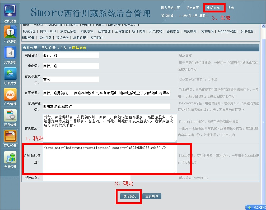Screen dimensions: 266x210
Task: Click the 版权信息 copyright input field
Action: point(87,178)
